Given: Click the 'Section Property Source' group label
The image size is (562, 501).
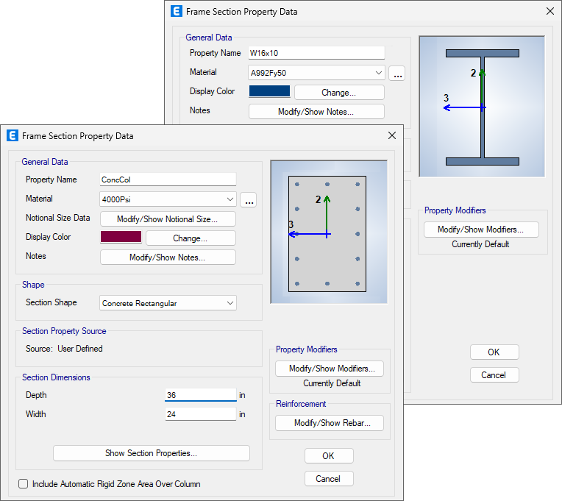Looking at the screenshot, I should (64, 331).
